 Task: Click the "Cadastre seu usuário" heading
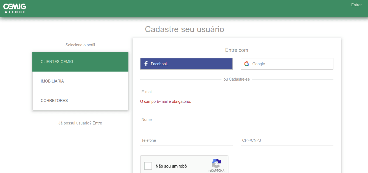click(x=184, y=29)
